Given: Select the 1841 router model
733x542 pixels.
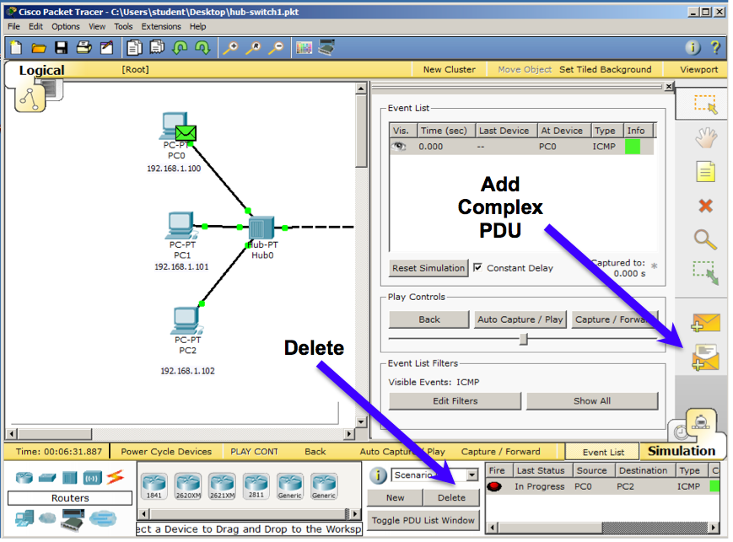Looking at the screenshot, I should coord(154,486).
